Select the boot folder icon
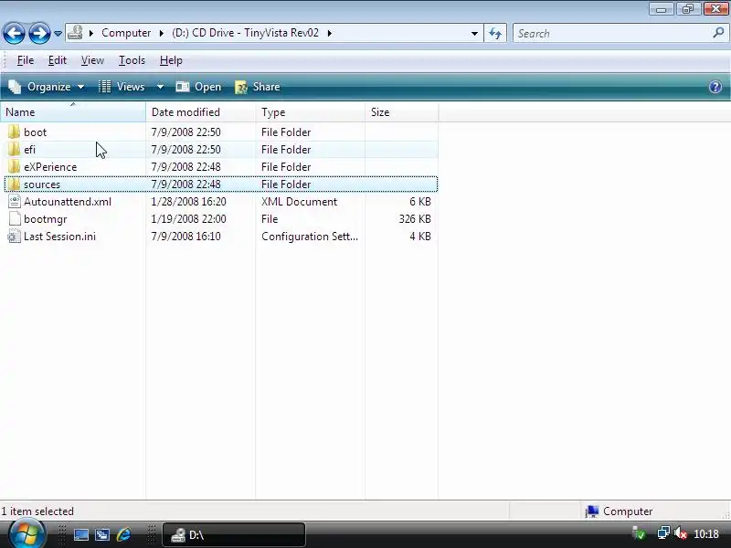Image resolution: width=731 pixels, height=548 pixels. click(14, 132)
